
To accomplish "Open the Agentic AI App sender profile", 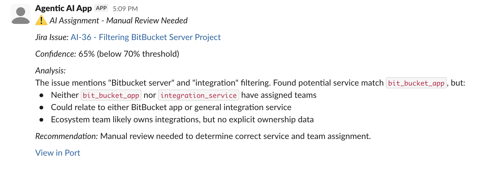I will [63, 8].
